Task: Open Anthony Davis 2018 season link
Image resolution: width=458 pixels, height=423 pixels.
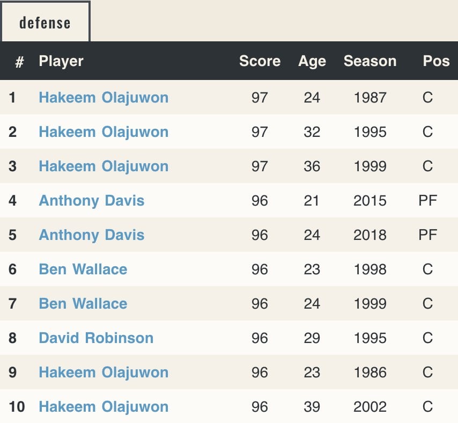Action: (x=92, y=235)
